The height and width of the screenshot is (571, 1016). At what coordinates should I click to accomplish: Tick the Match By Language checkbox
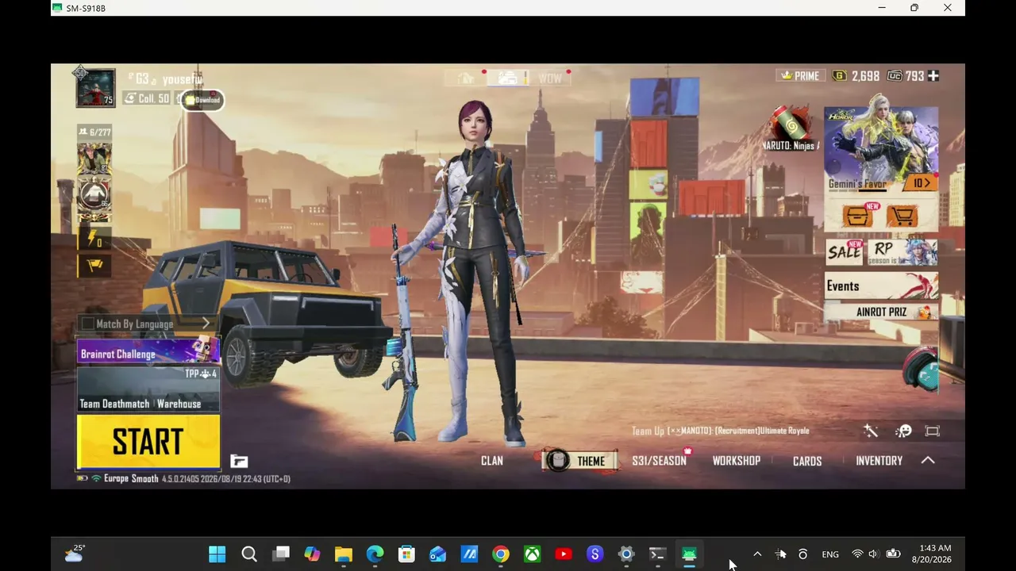(x=87, y=324)
